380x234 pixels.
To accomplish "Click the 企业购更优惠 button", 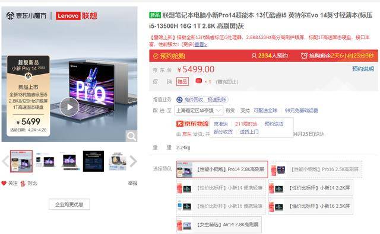I will (x=69, y=204).
